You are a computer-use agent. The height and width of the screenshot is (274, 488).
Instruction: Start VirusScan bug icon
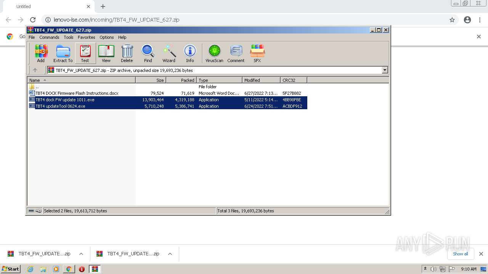click(214, 53)
